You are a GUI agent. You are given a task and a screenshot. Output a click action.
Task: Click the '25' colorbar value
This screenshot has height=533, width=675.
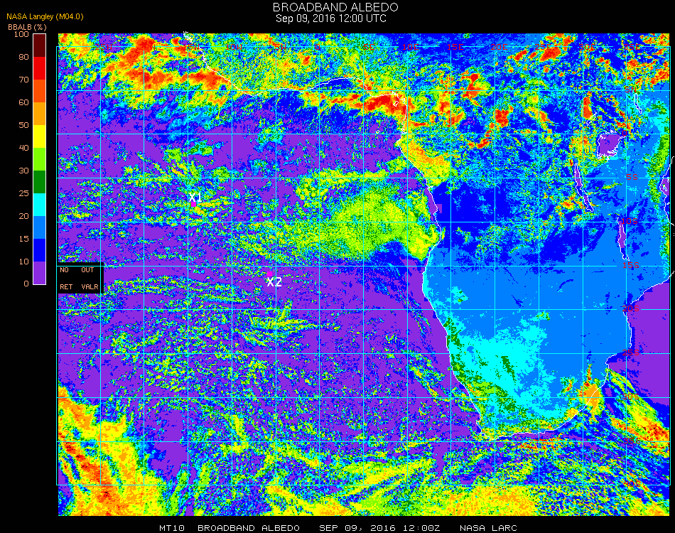pyautogui.click(x=23, y=193)
